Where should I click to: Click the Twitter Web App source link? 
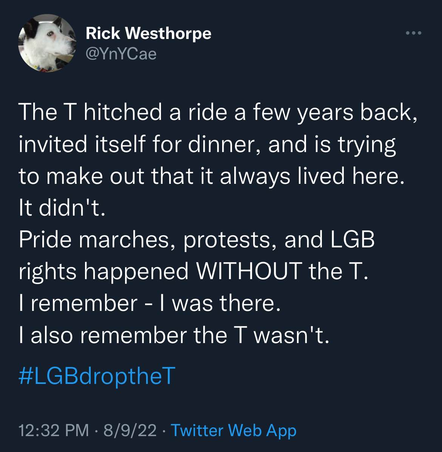tap(233, 430)
